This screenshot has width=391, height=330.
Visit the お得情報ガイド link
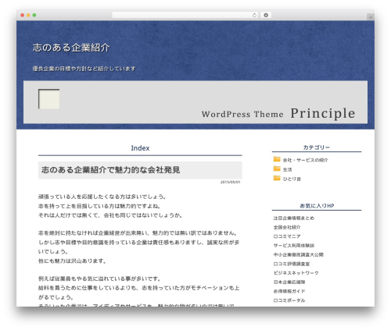point(289,291)
